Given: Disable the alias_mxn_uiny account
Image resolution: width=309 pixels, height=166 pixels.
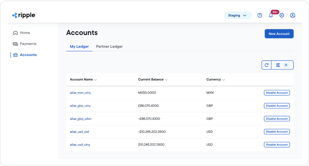Looking at the screenshot, I should pos(277,93).
